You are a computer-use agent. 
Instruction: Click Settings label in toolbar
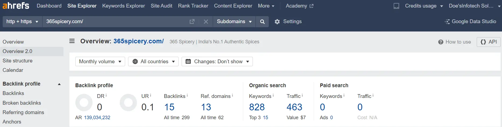292,22
